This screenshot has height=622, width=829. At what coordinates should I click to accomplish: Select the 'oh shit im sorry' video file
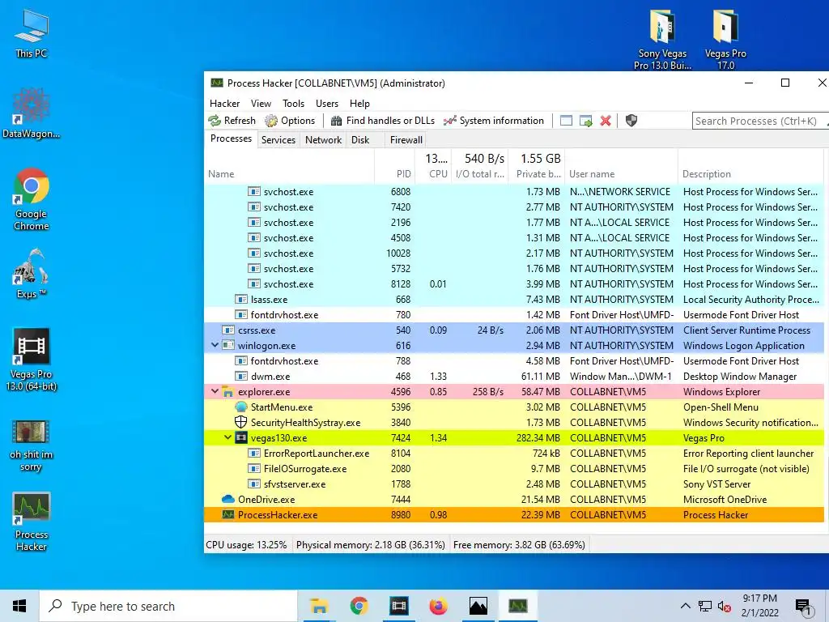(x=32, y=446)
